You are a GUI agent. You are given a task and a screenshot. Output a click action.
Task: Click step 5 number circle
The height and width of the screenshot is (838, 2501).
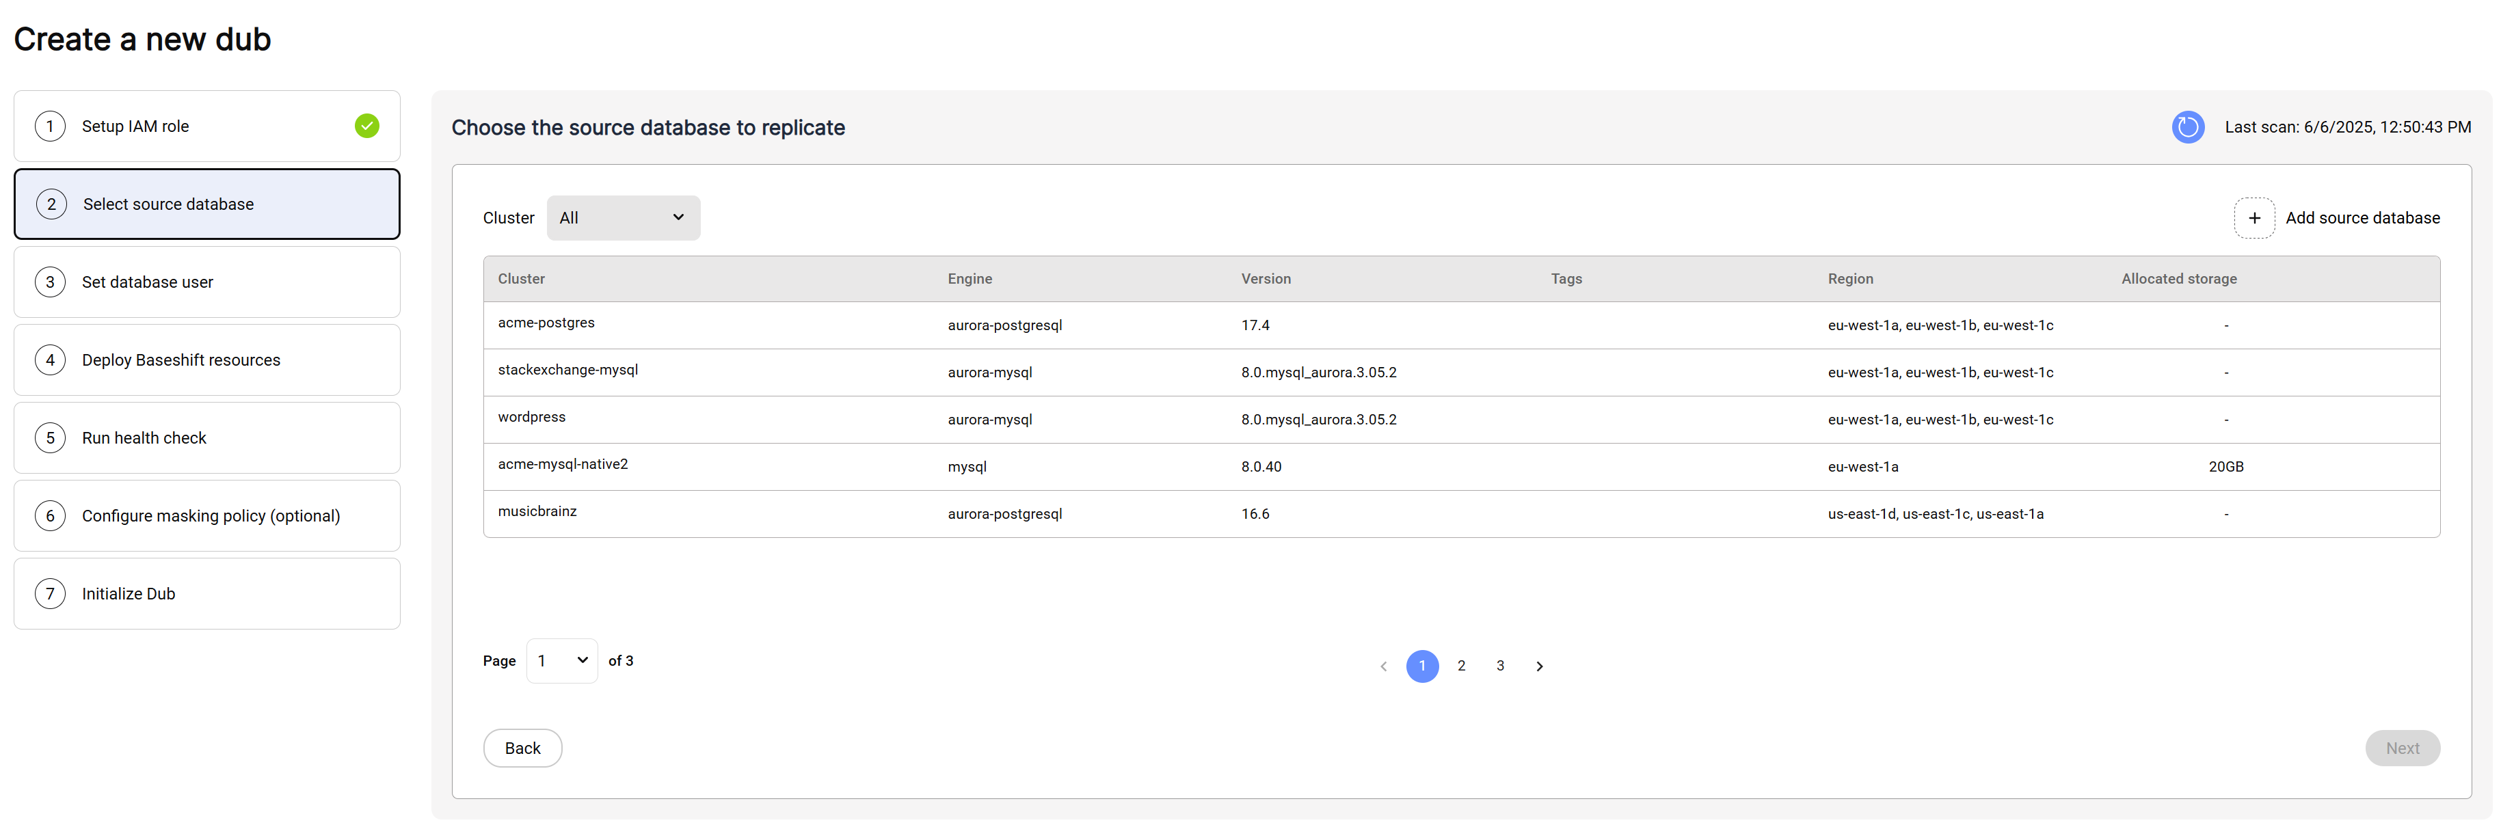click(x=51, y=438)
